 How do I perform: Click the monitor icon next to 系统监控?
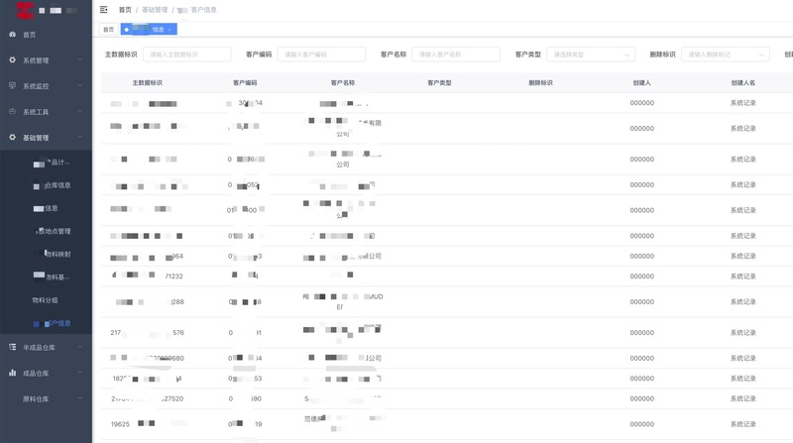point(12,86)
